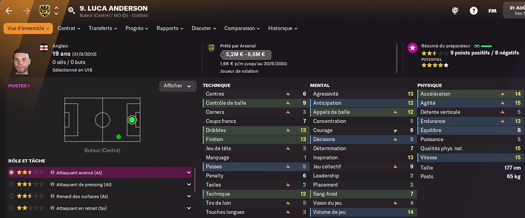The height and width of the screenshot is (218, 525).
Task: Click the 5,2M € - 6,6M € value button
Action: [x=246, y=55]
